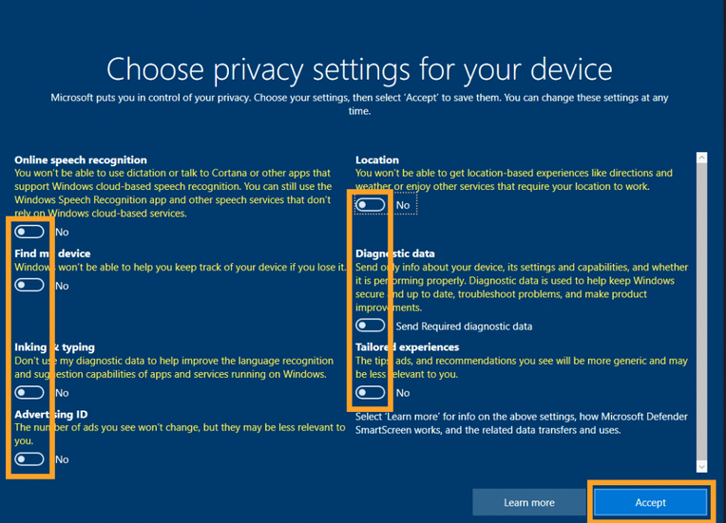The width and height of the screenshot is (726, 523).
Task: Click the 'No' label beside the Location toggle
Action: [403, 205]
